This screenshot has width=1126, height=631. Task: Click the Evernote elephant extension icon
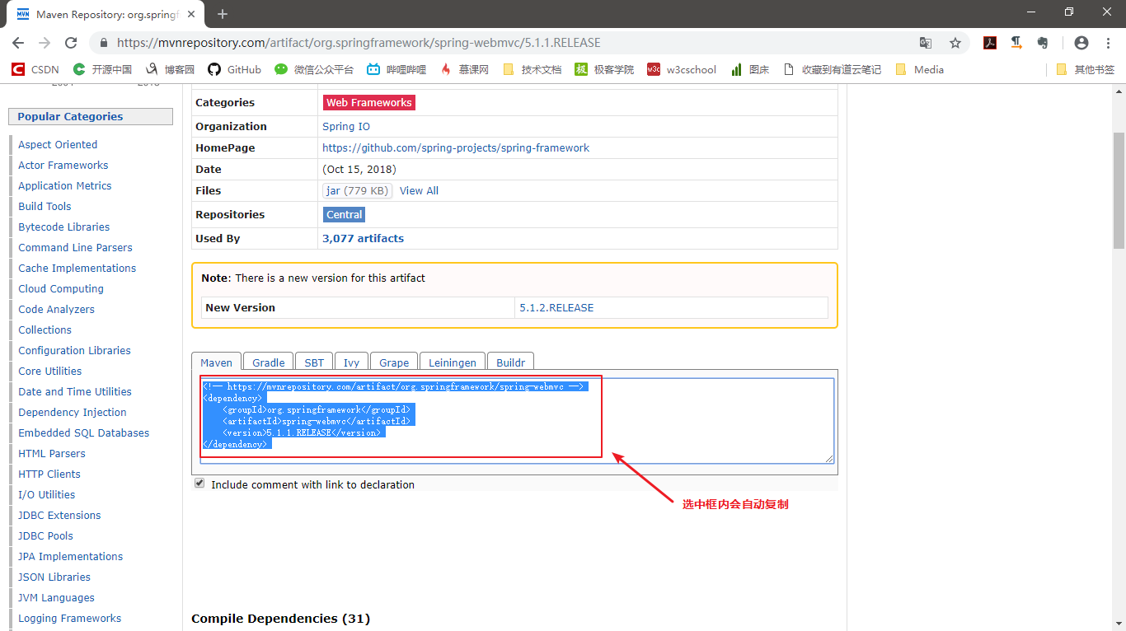1043,43
